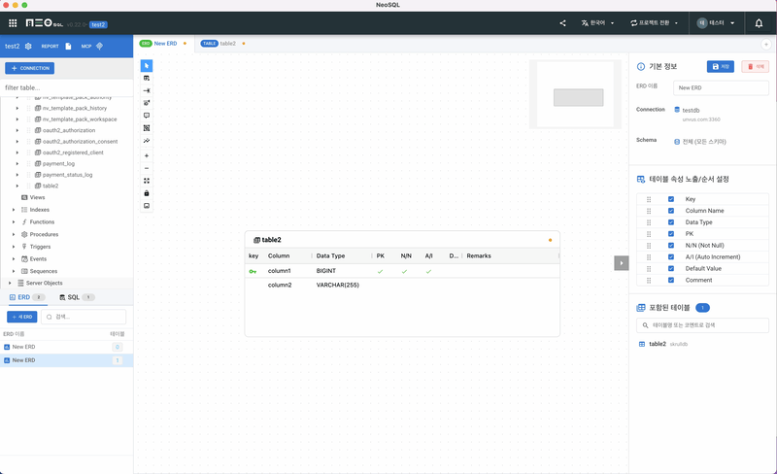Viewport: 777px width, 474px height.
Task: Click the share icon in top bar
Action: point(562,23)
